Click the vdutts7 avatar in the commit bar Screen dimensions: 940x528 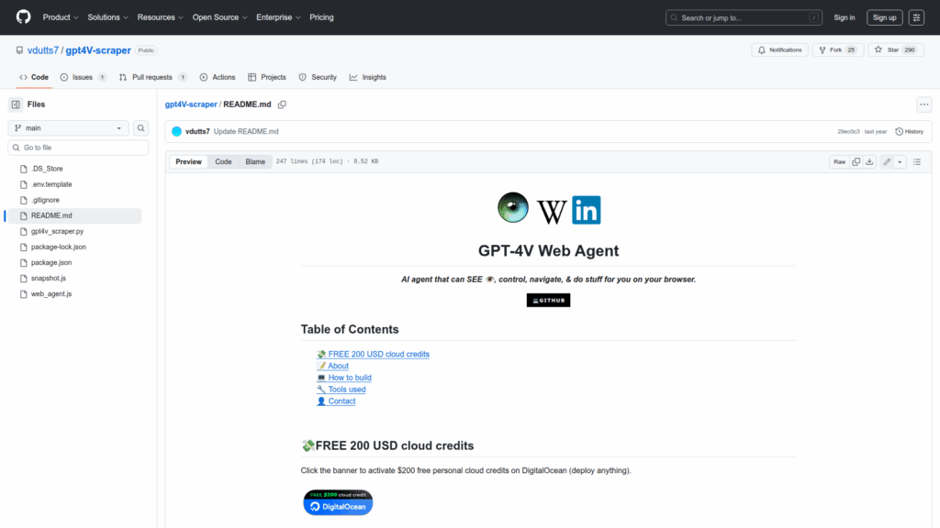tap(176, 132)
